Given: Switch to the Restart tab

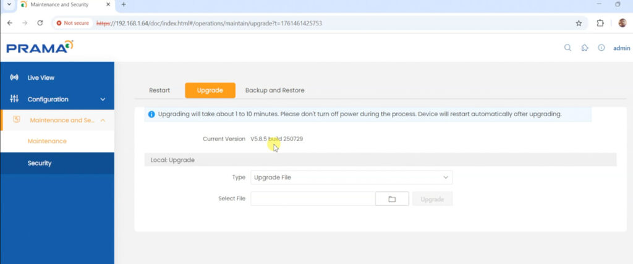Looking at the screenshot, I should point(159,90).
